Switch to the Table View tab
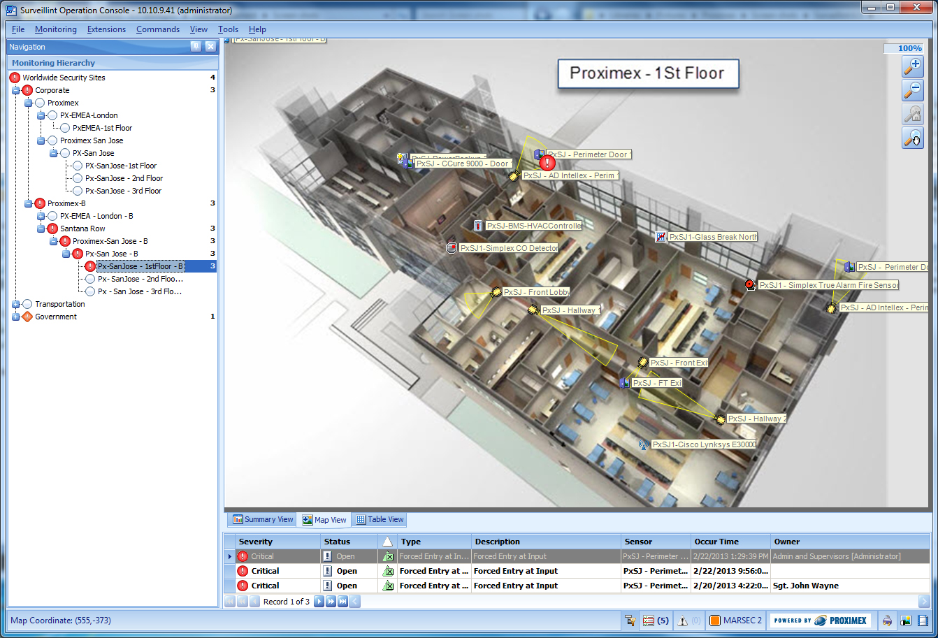This screenshot has height=638, width=938. click(x=380, y=520)
